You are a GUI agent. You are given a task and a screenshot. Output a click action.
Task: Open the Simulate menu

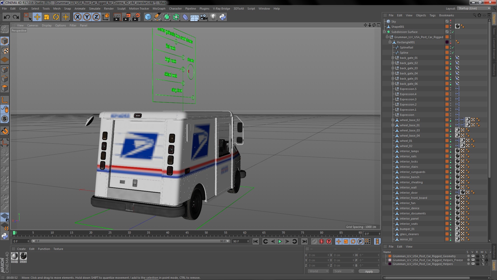[94, 9]
